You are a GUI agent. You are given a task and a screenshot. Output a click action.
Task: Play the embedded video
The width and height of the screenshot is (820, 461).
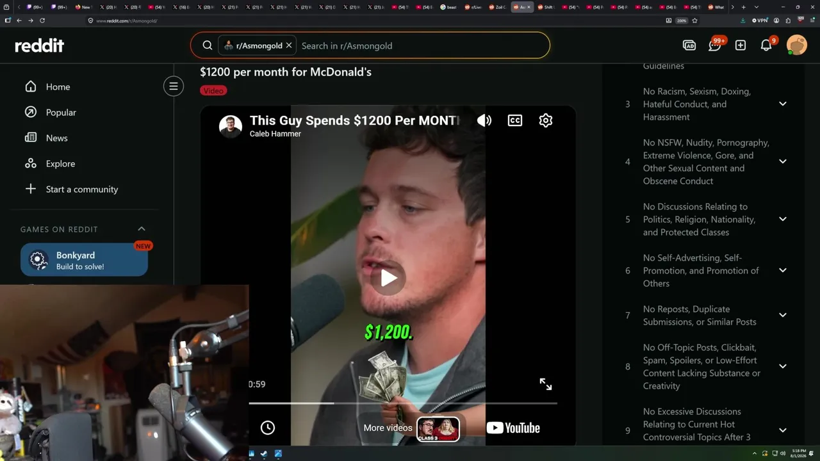click(x=388, y=278)
